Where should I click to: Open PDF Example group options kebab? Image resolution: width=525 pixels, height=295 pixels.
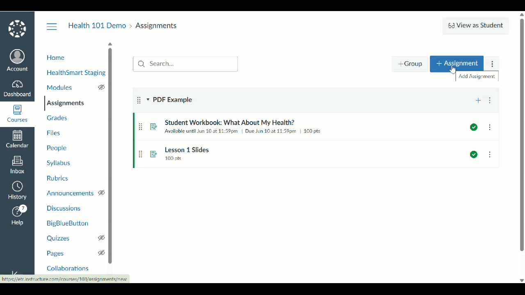point(490,100)
